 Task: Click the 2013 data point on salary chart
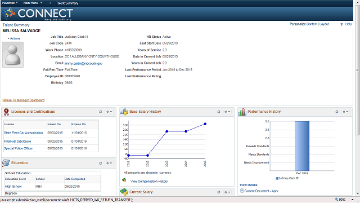pos(167,131)
